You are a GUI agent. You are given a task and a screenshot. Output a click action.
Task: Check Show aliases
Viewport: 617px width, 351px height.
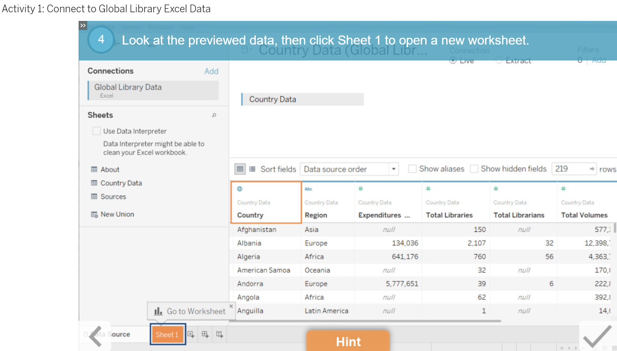point(412,168)
